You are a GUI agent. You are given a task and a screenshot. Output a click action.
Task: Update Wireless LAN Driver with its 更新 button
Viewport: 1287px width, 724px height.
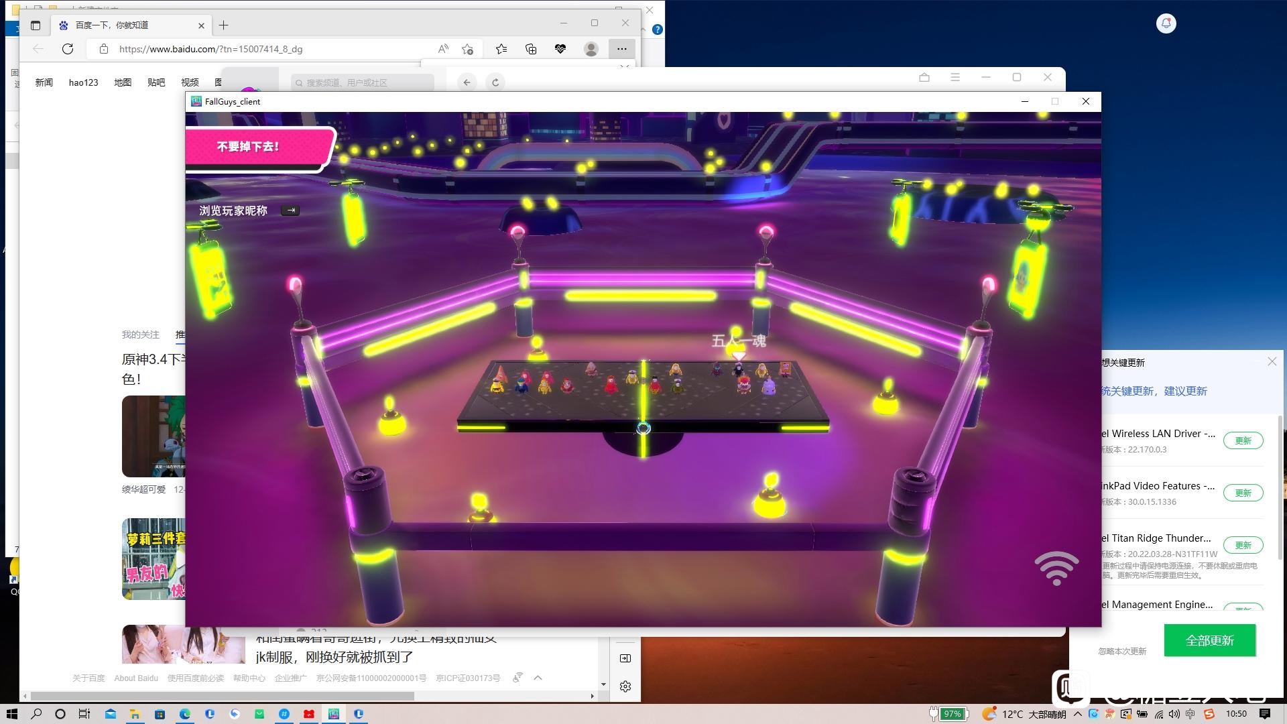click(1243, 440)
